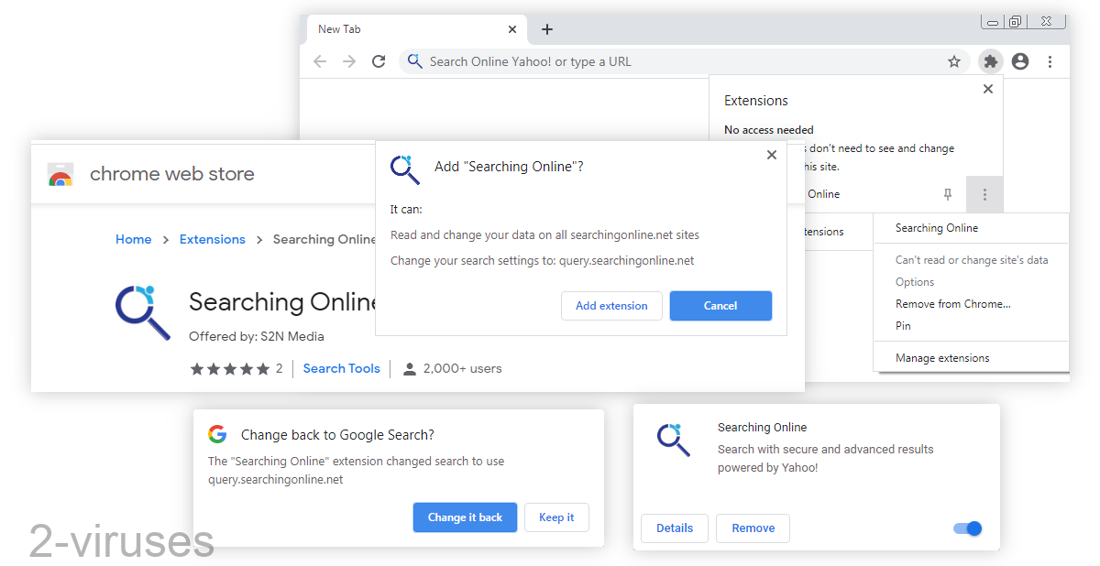Image resolution: width=1100 pixels, height=566 pixels.
Task: Click inside the address bar
Action: click(x=596, y=60)
